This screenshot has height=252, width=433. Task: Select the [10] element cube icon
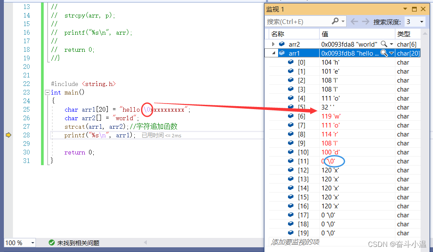(x=291, y=152)
